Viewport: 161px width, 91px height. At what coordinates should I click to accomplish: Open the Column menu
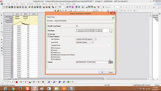23,4
